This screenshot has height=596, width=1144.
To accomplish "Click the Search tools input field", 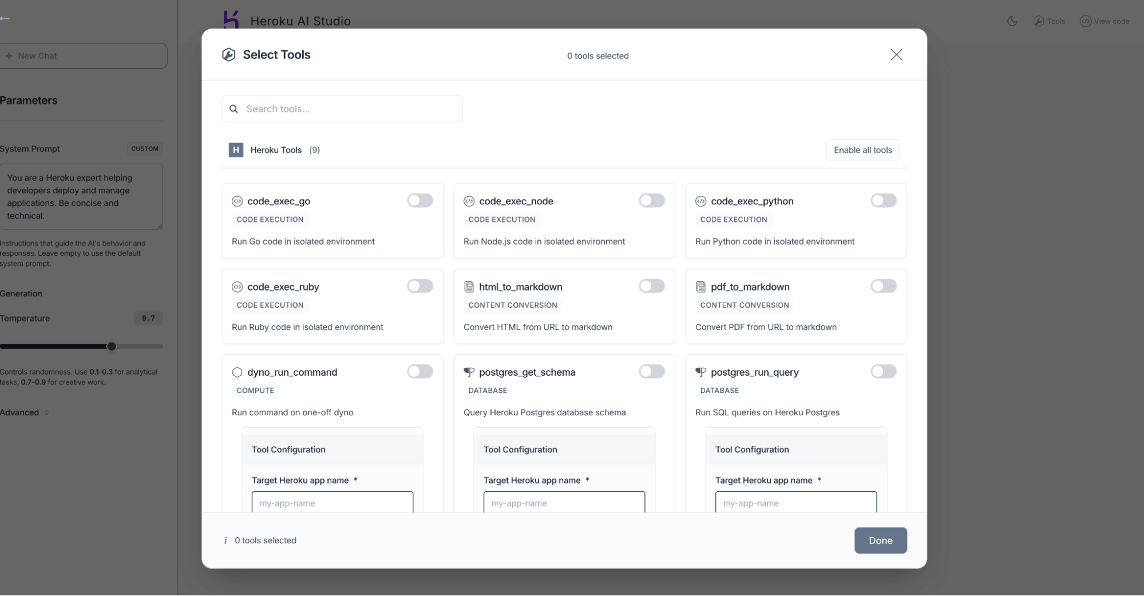I will tap(342, 109).
